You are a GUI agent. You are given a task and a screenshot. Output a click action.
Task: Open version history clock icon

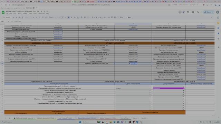click(x=188, y=12)
